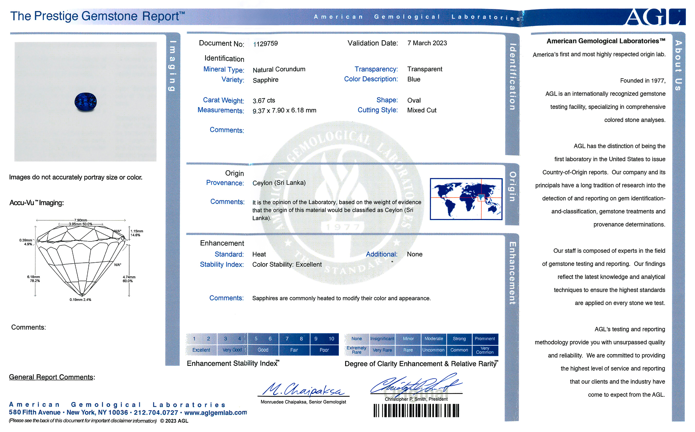The image size is (695, 432).
Task: Click the blue sapphire gemstone photo
Action: click(x=86, y=102)
